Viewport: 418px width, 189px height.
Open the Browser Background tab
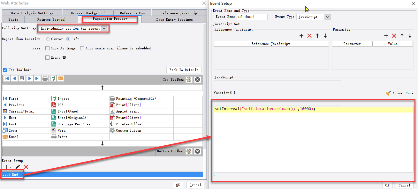(x=88, y=13)
